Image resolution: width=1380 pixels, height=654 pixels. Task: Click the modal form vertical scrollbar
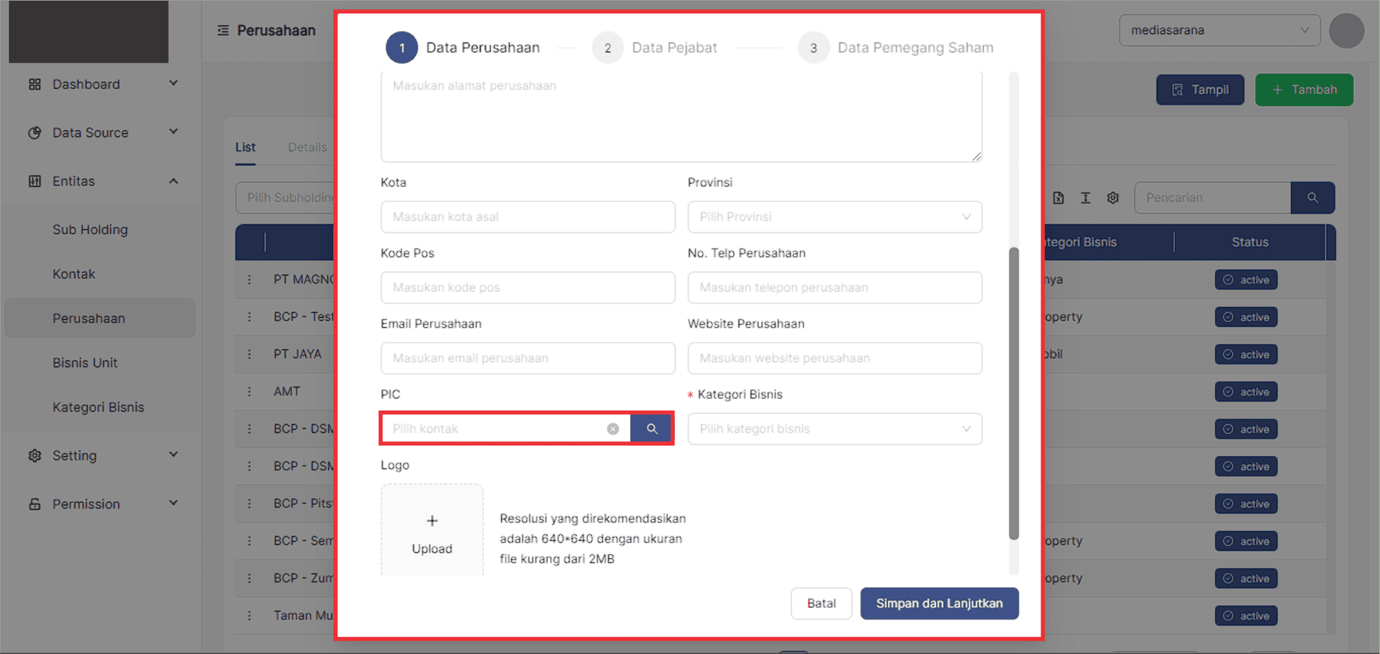tap(1014, 393)
